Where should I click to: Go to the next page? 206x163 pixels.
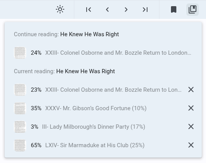(x=126, y=10)
